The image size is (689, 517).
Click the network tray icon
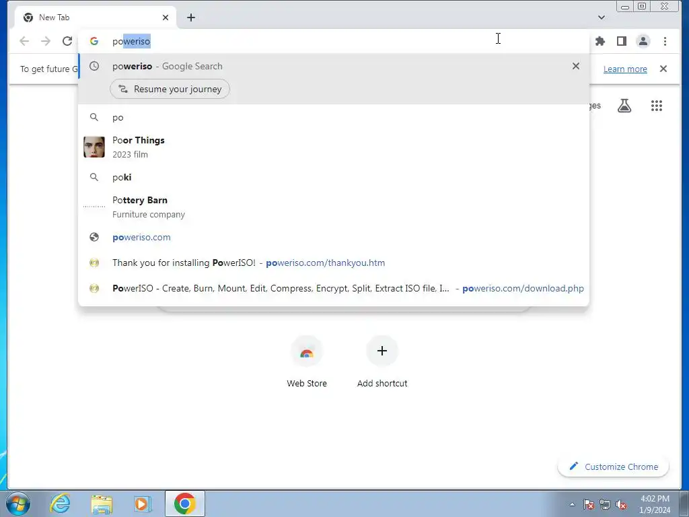click(x=605, y=504)
